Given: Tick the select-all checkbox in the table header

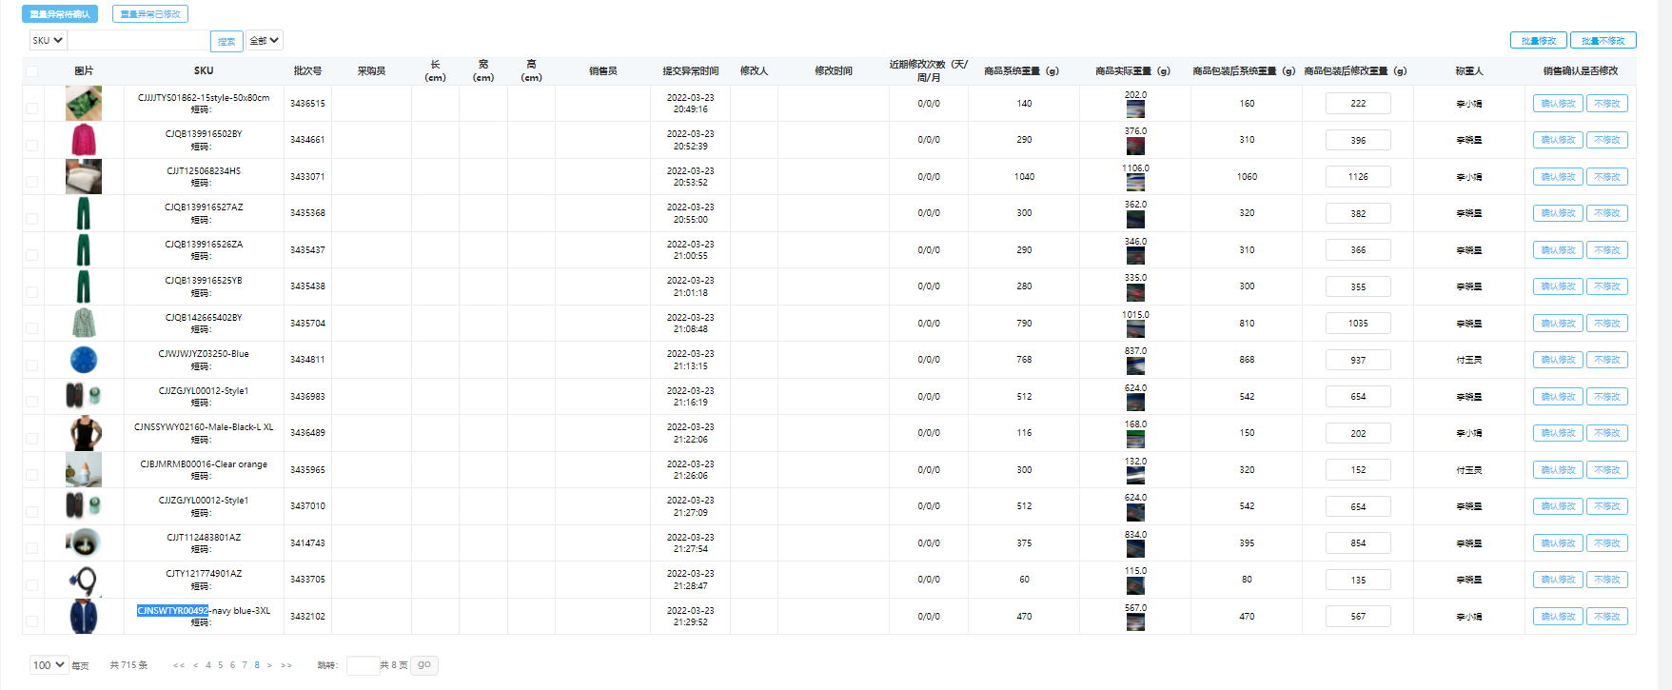Looking at the screenshot, I should tap(32, 71).
